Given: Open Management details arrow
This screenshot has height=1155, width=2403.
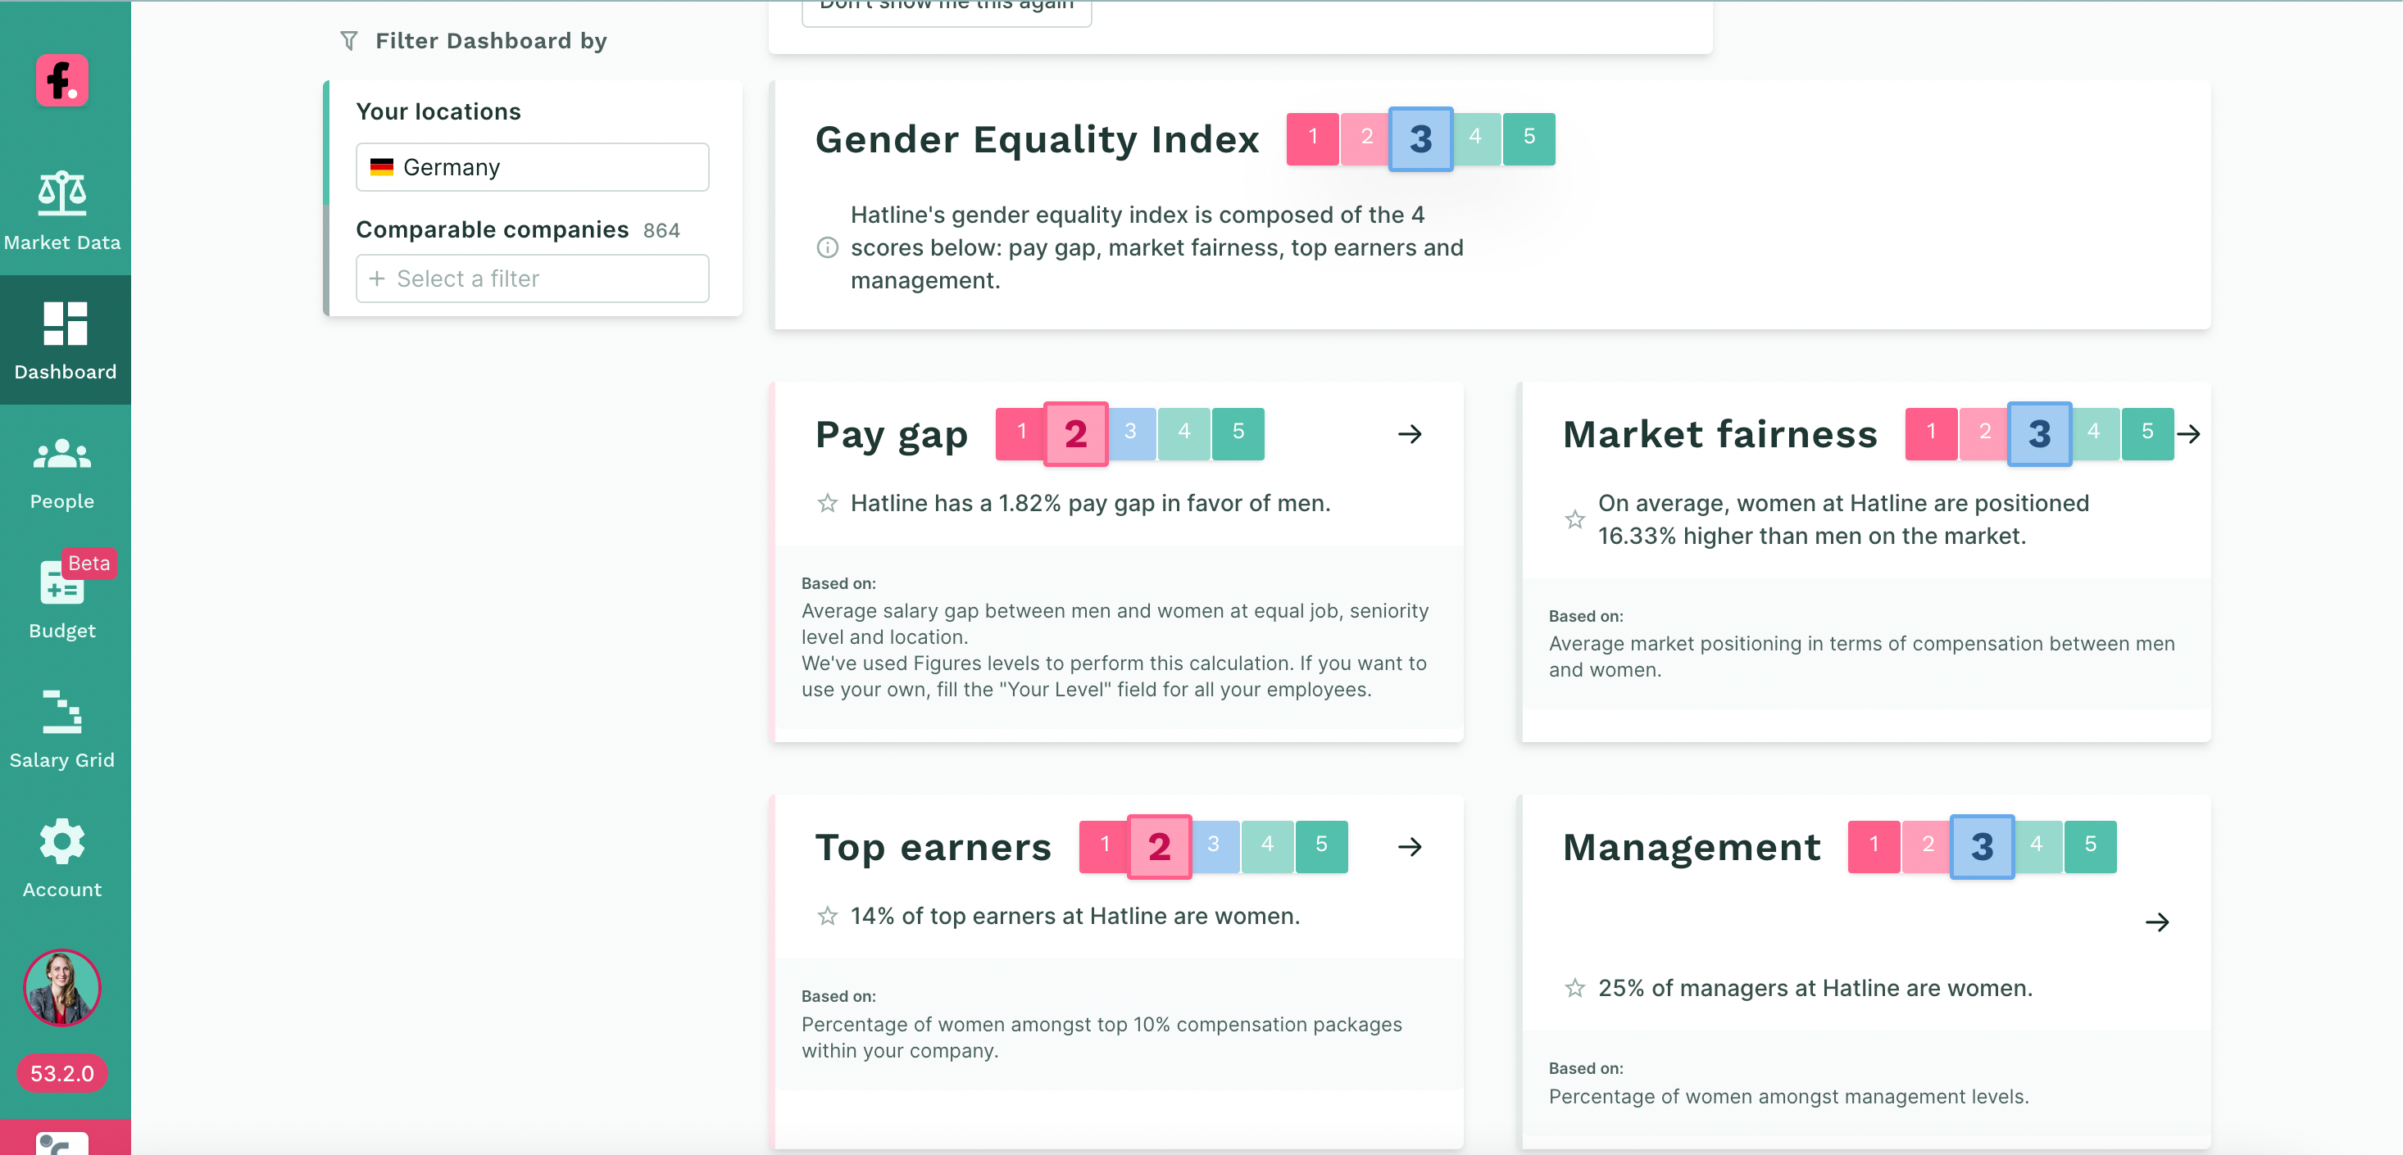Looking at the screenshot, I should [2157, 922].
